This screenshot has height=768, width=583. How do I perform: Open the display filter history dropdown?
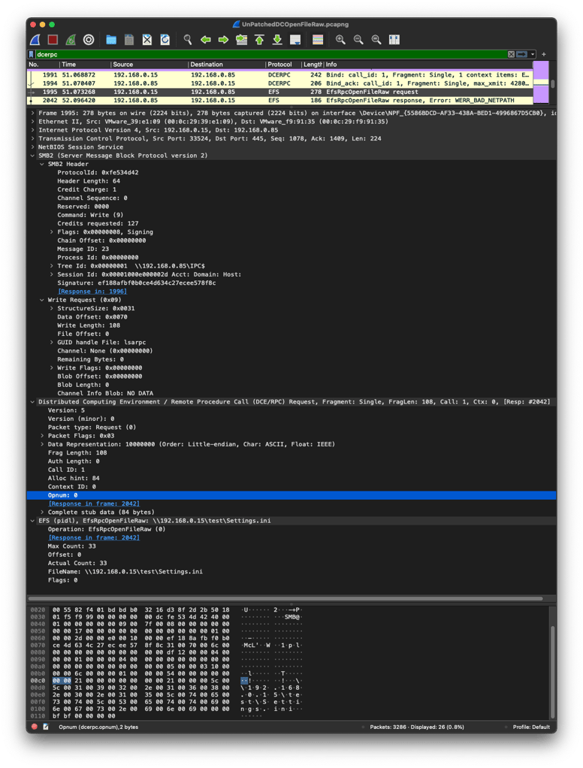coord(533,55)
